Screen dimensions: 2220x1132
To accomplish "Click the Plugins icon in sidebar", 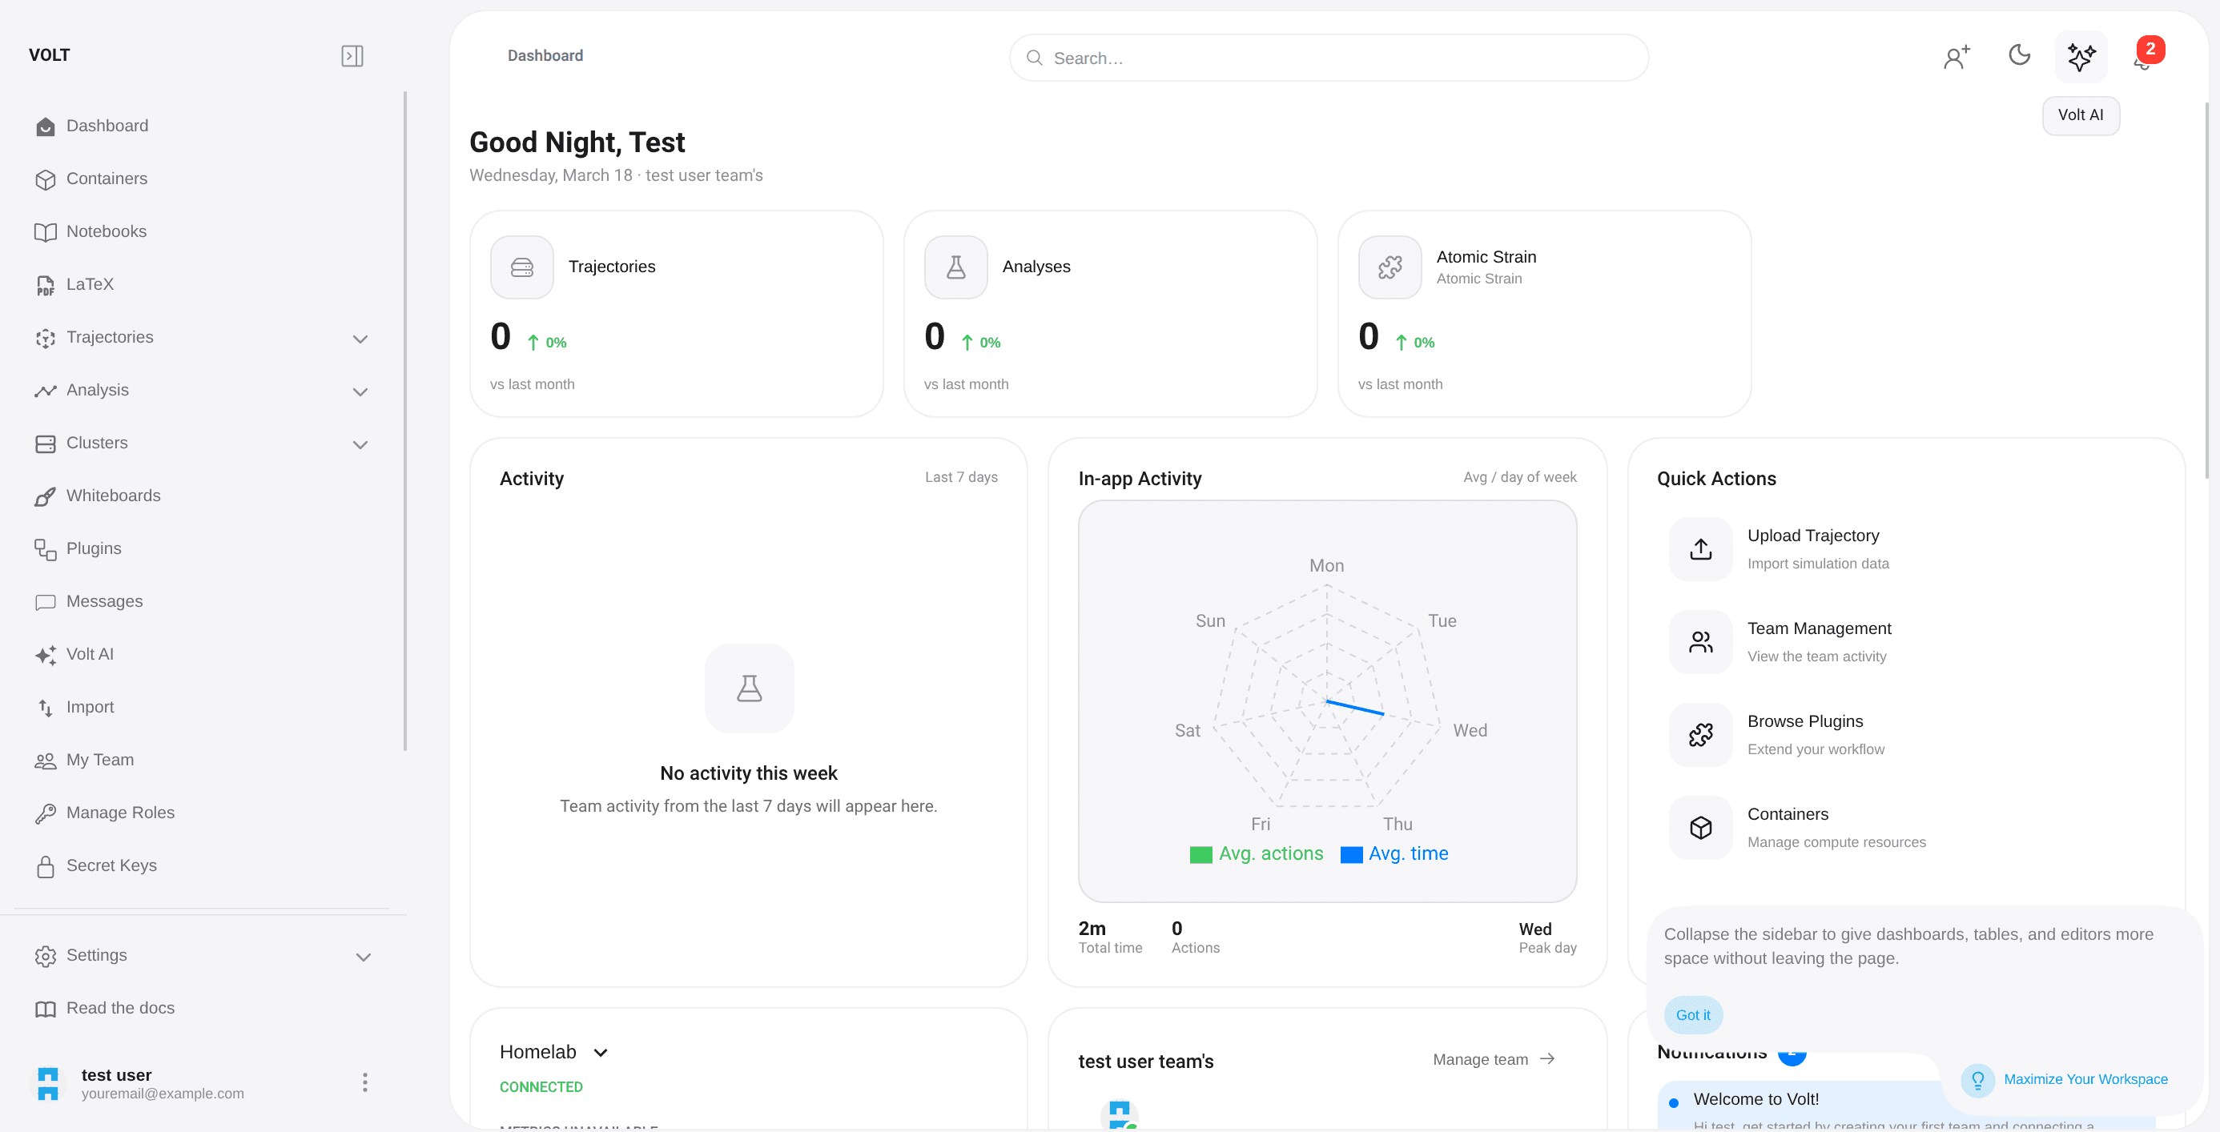I will click(x=46, y=550).
